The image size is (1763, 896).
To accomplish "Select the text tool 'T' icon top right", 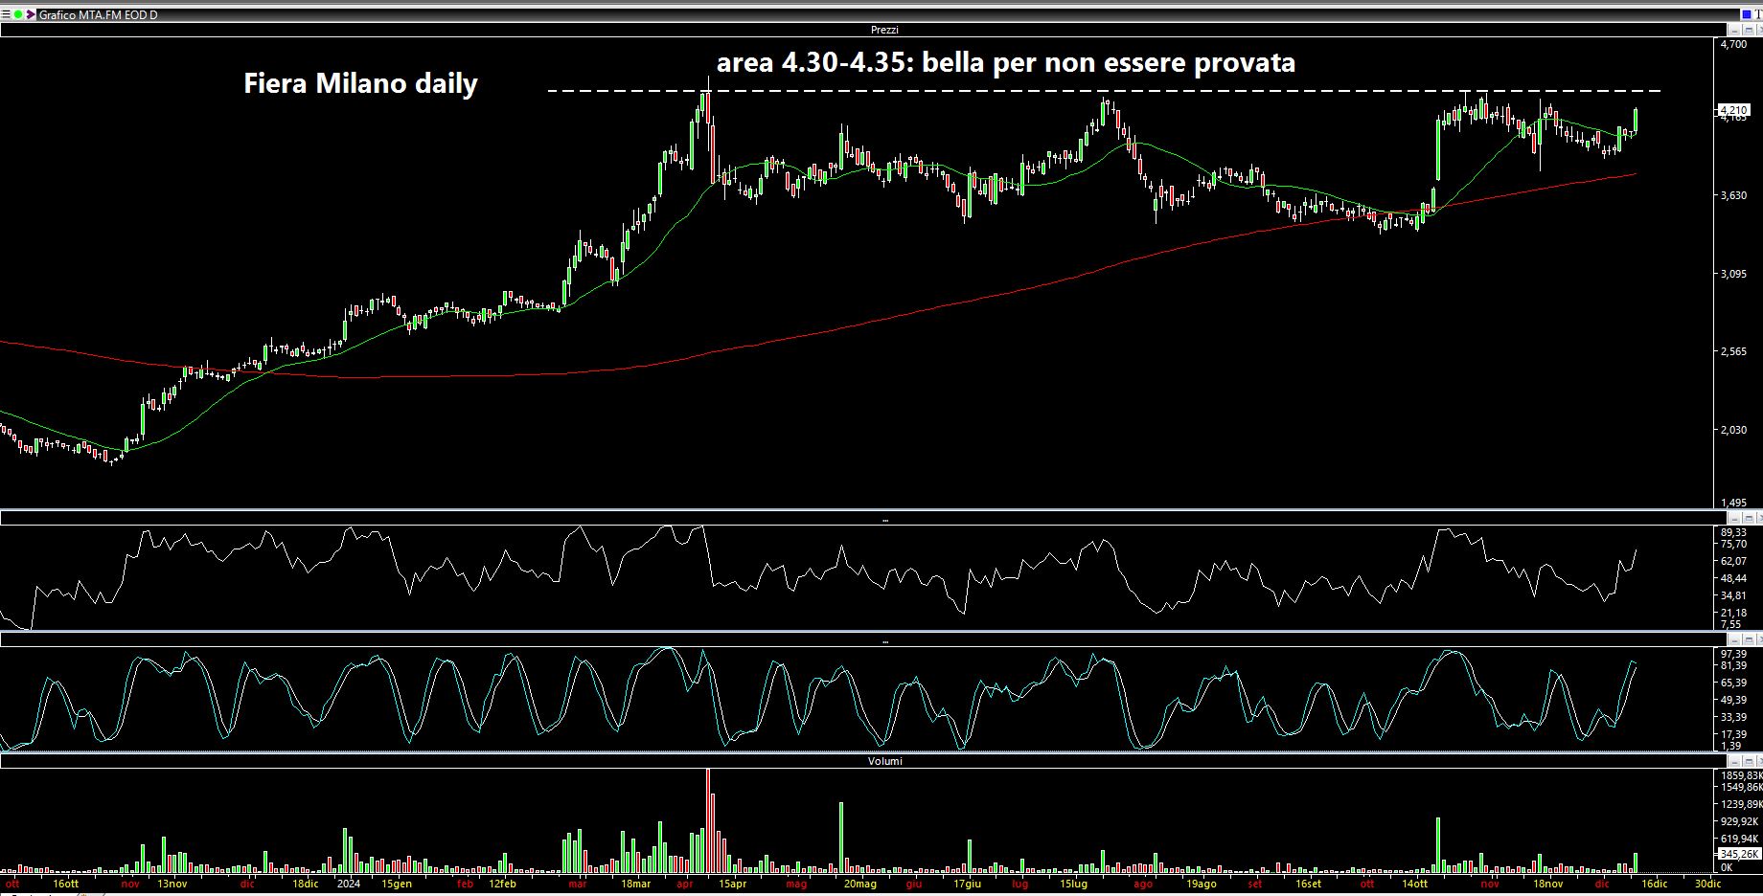I will tap(1758, 14).
